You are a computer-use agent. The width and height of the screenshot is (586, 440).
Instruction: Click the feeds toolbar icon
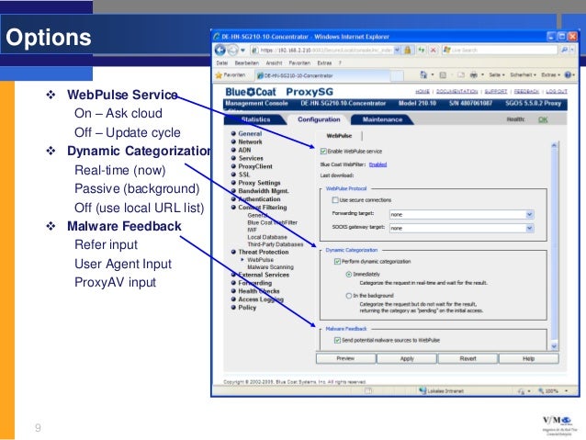(x=443, y=75)
